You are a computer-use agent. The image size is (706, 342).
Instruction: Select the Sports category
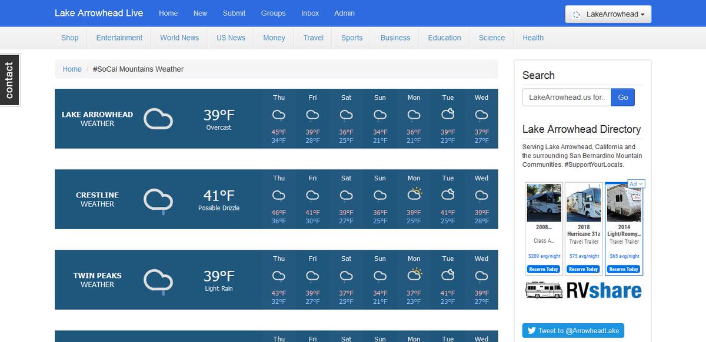coord(352,38)
